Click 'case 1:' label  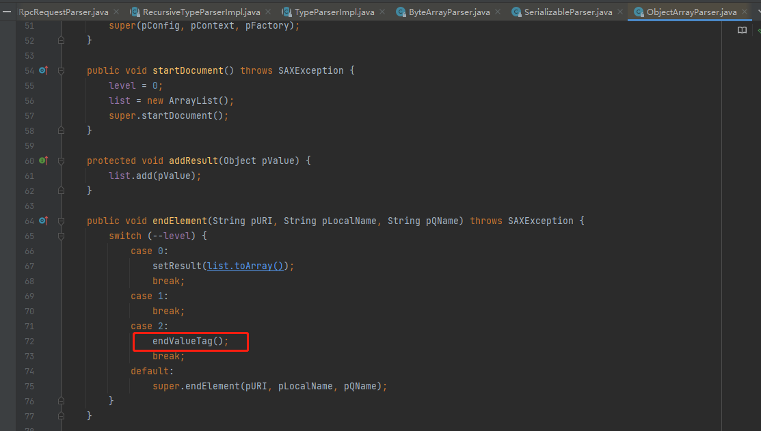pyautogui.click(x=150, y=296)
